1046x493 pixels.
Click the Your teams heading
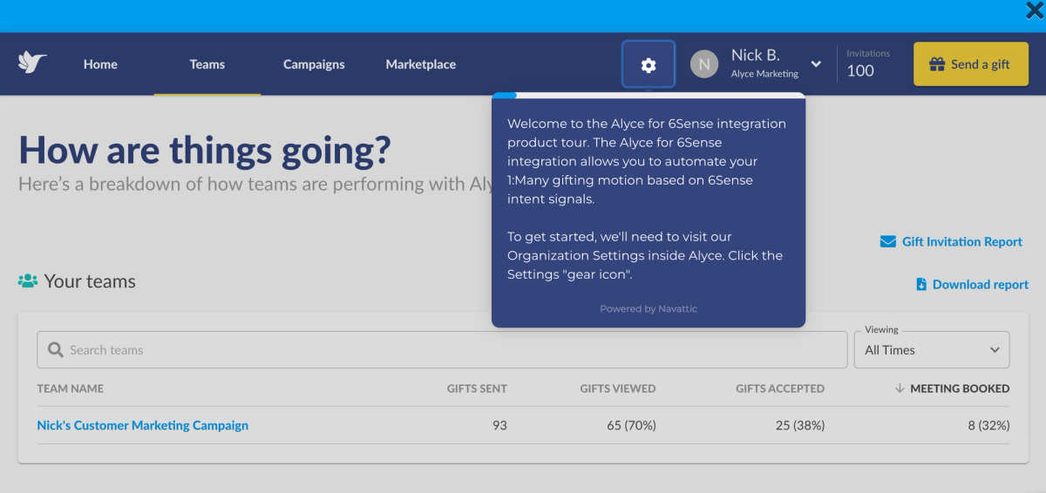click(90, 281)
